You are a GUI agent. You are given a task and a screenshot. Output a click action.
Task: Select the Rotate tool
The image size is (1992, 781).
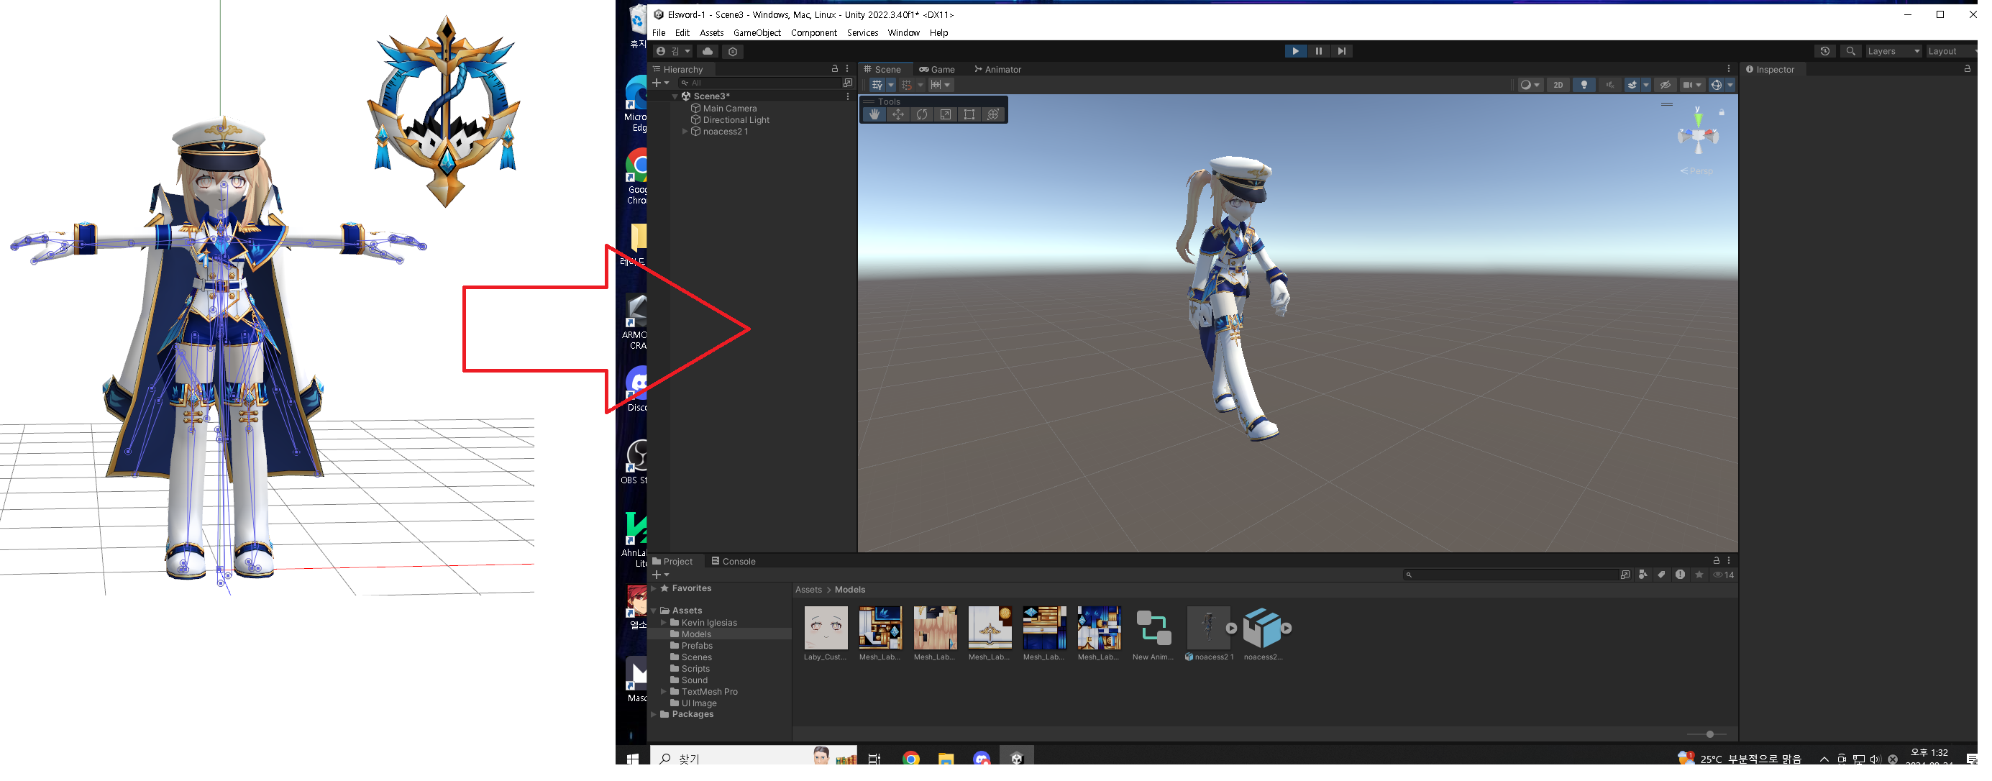[x=922, y=114]
